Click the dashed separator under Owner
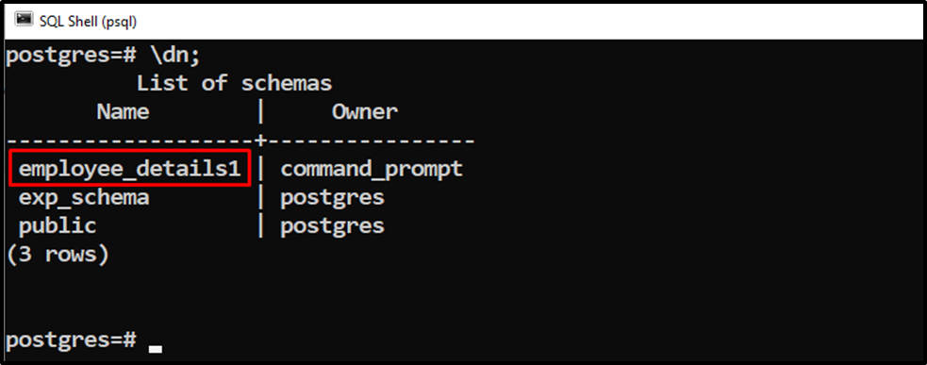 372,141
